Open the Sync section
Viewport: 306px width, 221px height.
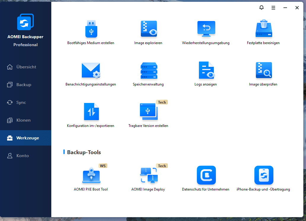click(x=26, y=102)
